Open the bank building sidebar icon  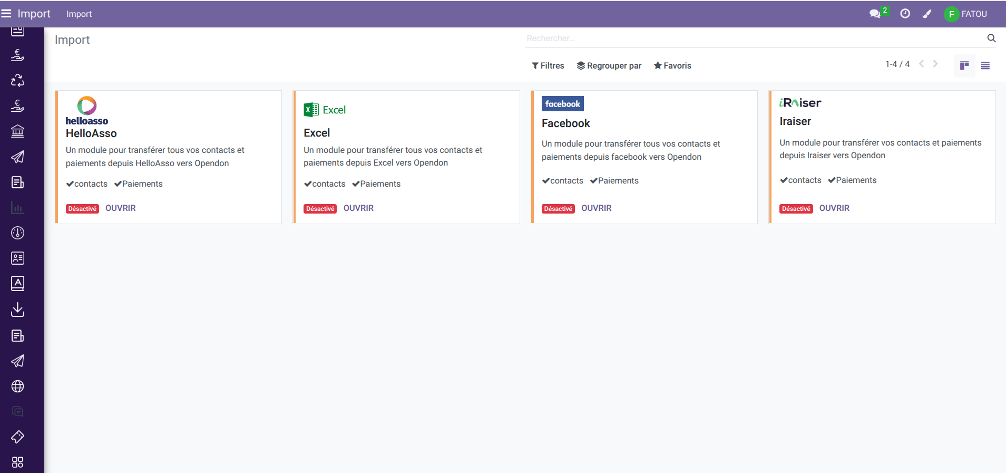click(x=17, y=131)
